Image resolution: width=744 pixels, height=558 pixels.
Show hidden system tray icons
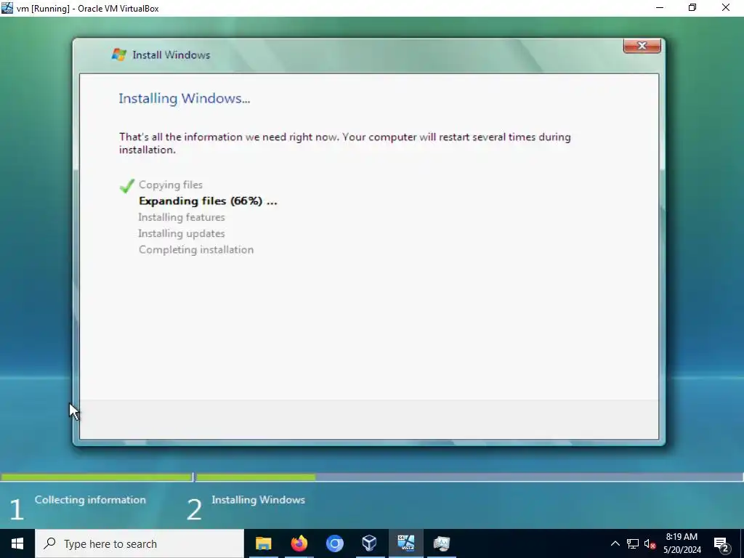coord(615,543)
